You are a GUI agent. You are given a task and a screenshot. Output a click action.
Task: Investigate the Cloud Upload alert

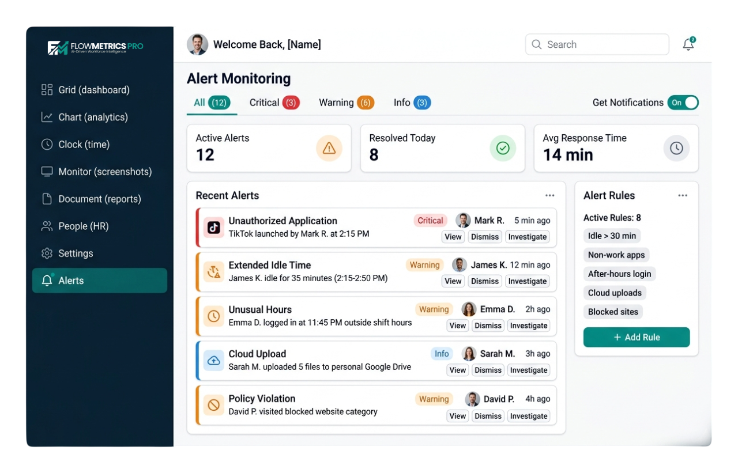point(529,370)
